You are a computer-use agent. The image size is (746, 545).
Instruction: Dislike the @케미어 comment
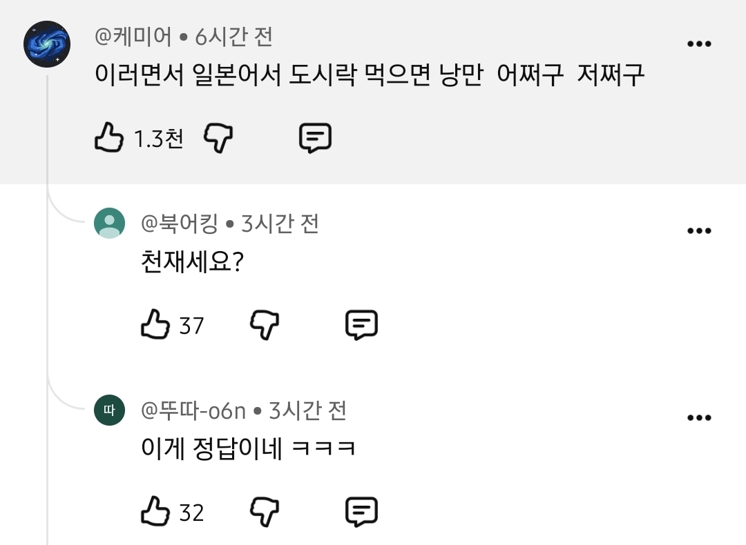tap(218, 138)
